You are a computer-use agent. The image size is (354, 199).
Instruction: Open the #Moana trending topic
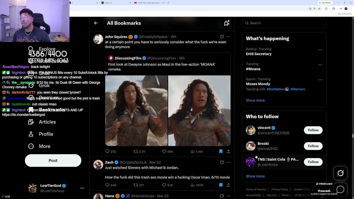pyautogui.click(x=253, y=69)
